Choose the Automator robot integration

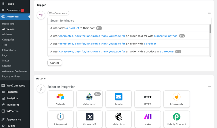(89, 99)
